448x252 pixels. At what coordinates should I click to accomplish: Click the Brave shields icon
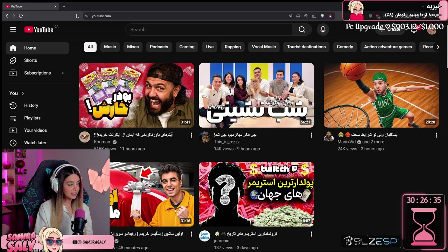pyautogui.click(x=322, y=16)
